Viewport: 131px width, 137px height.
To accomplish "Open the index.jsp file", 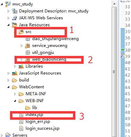I will [34, 115].
